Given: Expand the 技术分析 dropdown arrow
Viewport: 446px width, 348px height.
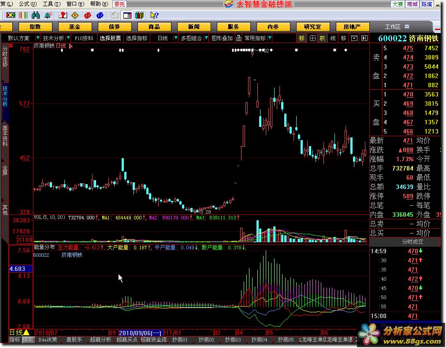Looking at the screenshot, I should (68, 38).
